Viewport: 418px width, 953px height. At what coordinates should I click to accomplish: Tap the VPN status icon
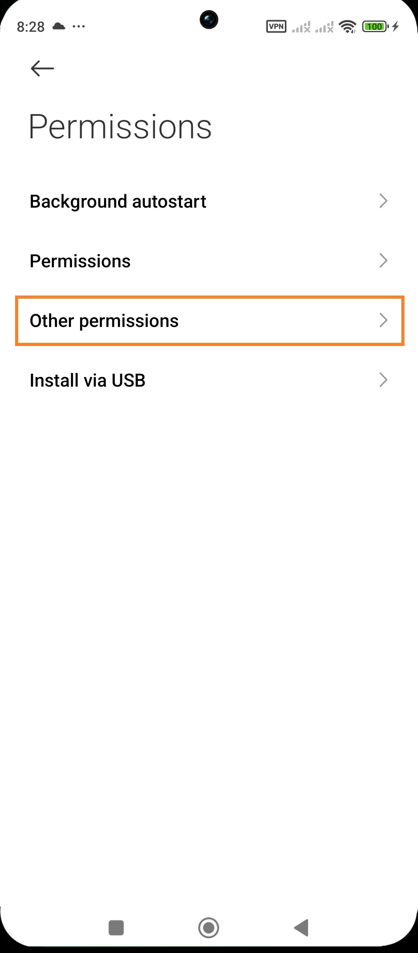tap(276, 26)
